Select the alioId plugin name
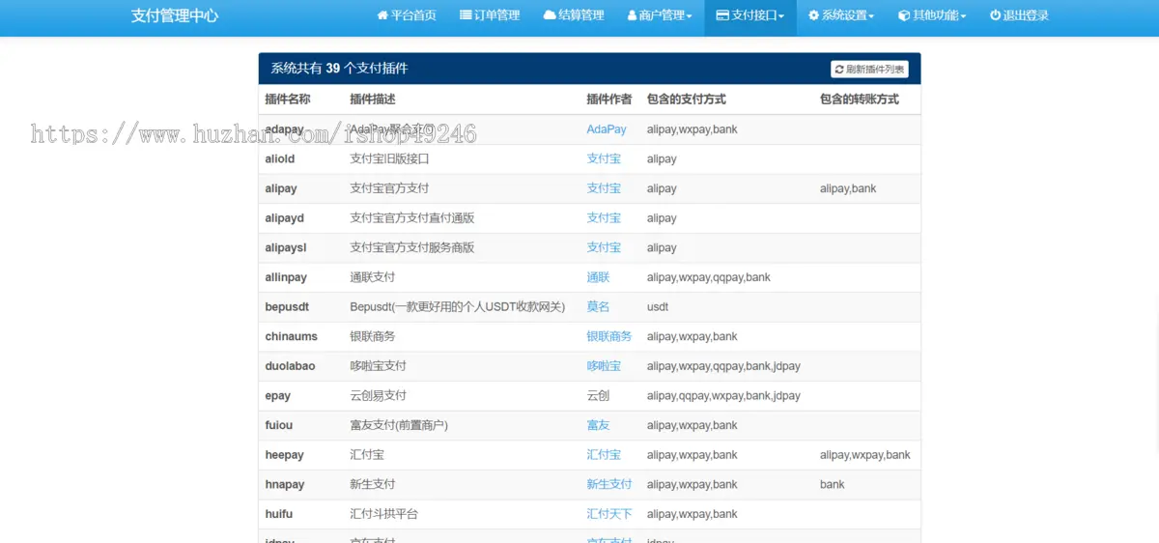This screenshot has height=543, width=1159. point(280,158)
